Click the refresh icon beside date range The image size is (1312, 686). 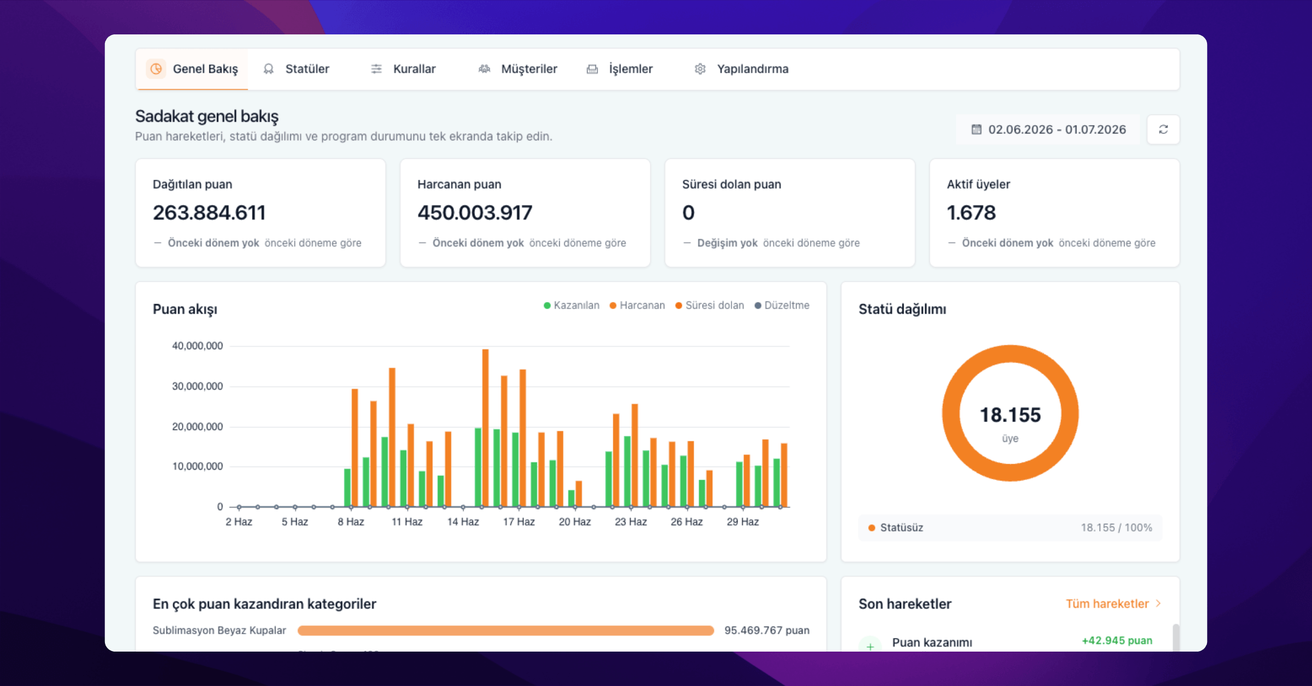(x=1163, y=129)
